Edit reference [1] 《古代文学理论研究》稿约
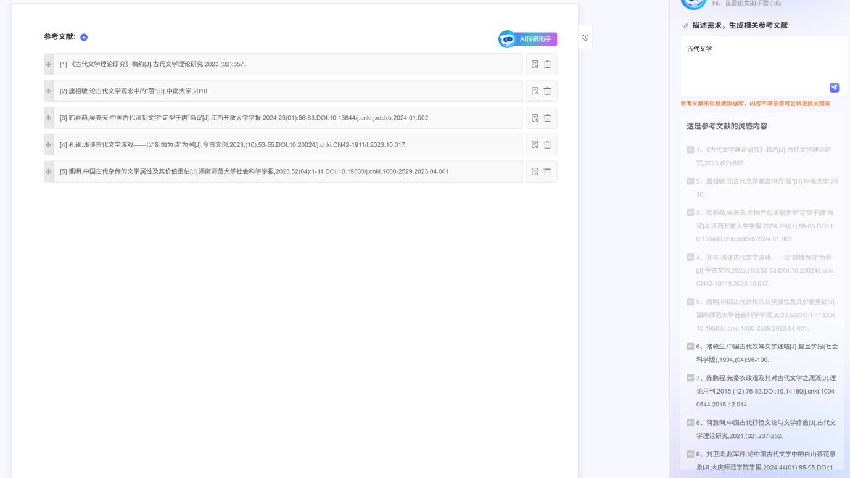Image resolution: width=850 pixels, height=478 pixels. pos(535,64)
